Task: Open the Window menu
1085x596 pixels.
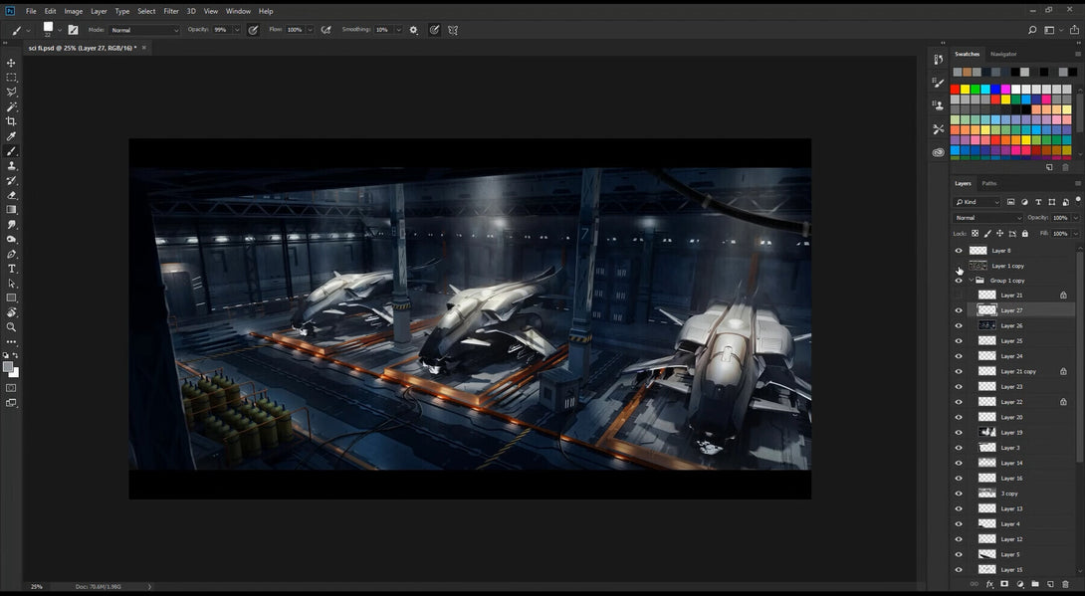Action: pos(238,11)
